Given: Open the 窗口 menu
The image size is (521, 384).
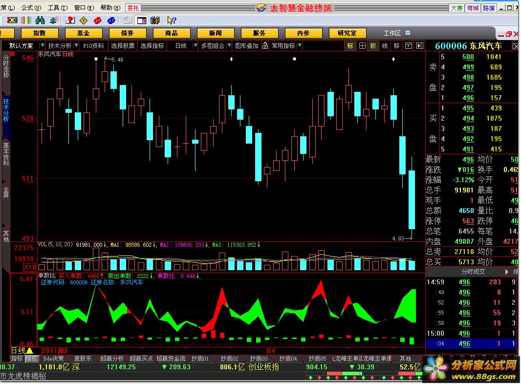Looking at the screenshot, I should coord(84,8).
